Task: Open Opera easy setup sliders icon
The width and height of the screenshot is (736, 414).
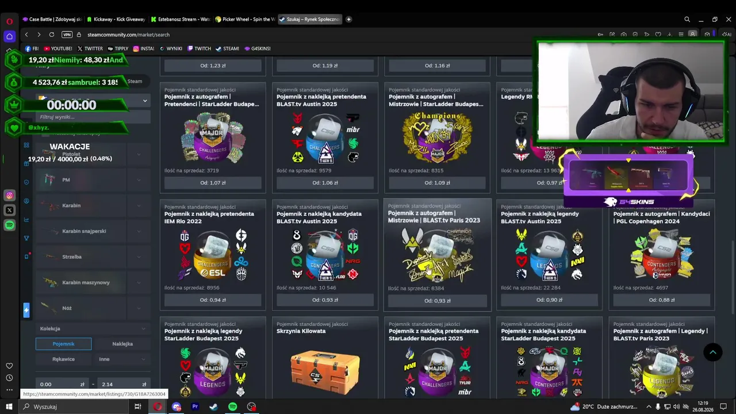Action: (x=681, y=34)
